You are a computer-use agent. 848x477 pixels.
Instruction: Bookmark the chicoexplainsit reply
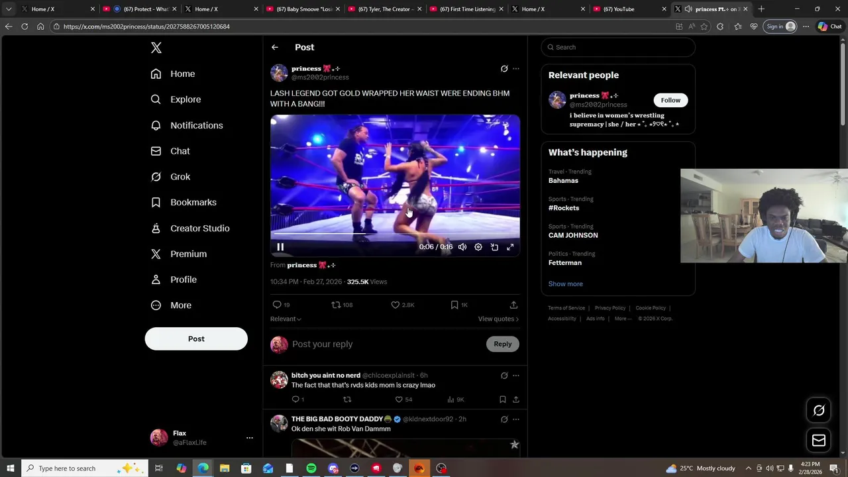click(x=503, y=399)
